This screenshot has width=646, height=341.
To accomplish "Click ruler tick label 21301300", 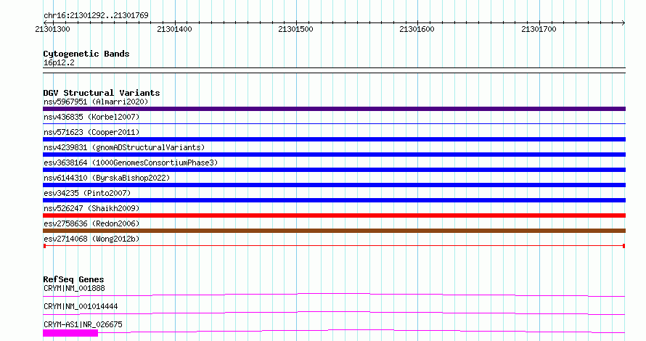I will coord(53,29).
